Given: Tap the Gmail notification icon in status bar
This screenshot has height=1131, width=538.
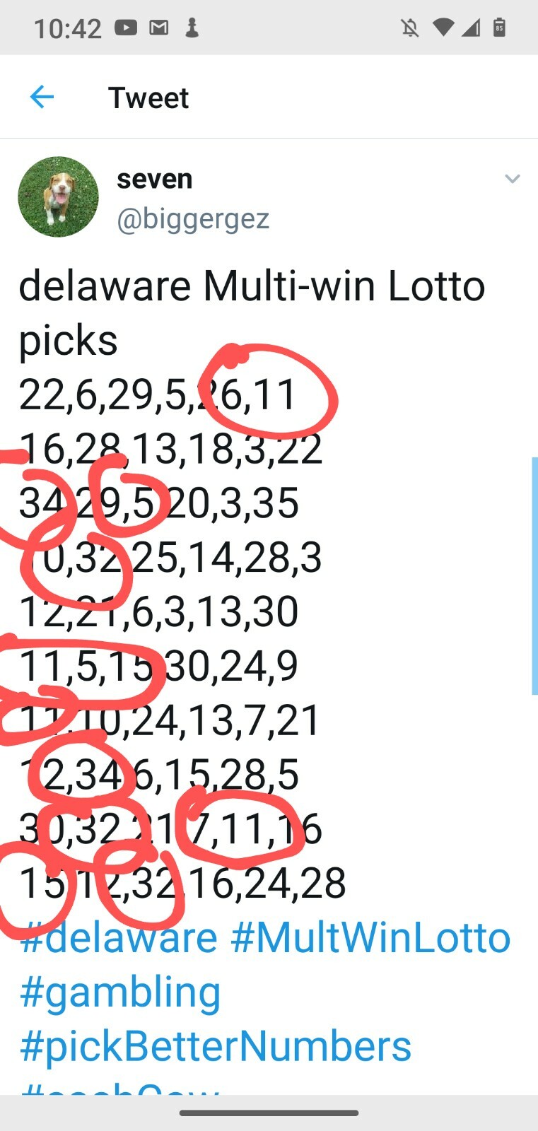Looking at the screenshot, I should (159, 28).
